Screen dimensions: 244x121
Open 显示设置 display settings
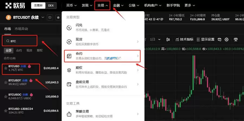(x=206, y=39)
